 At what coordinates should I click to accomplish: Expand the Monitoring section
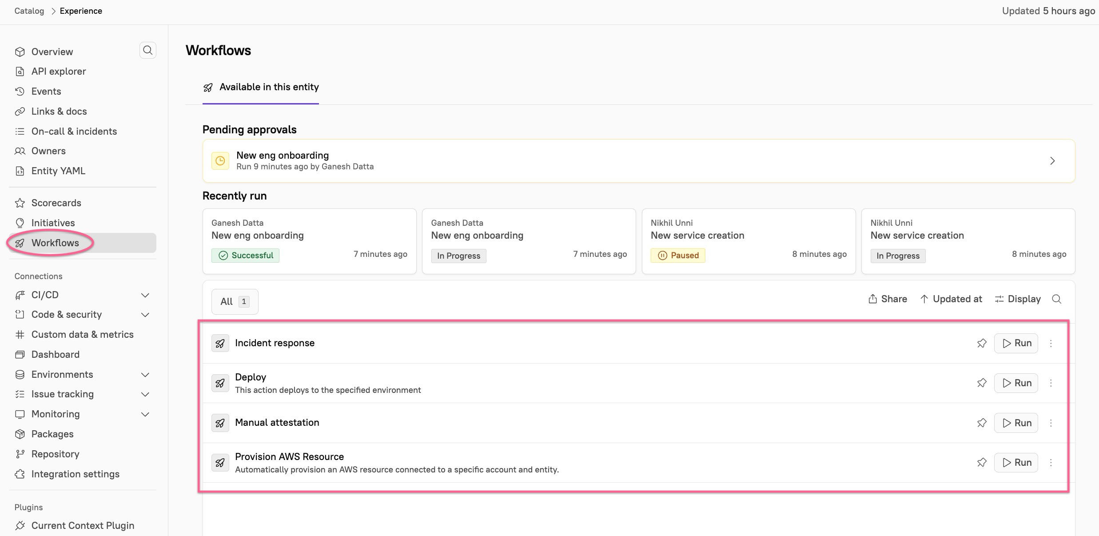coord(145,414)
